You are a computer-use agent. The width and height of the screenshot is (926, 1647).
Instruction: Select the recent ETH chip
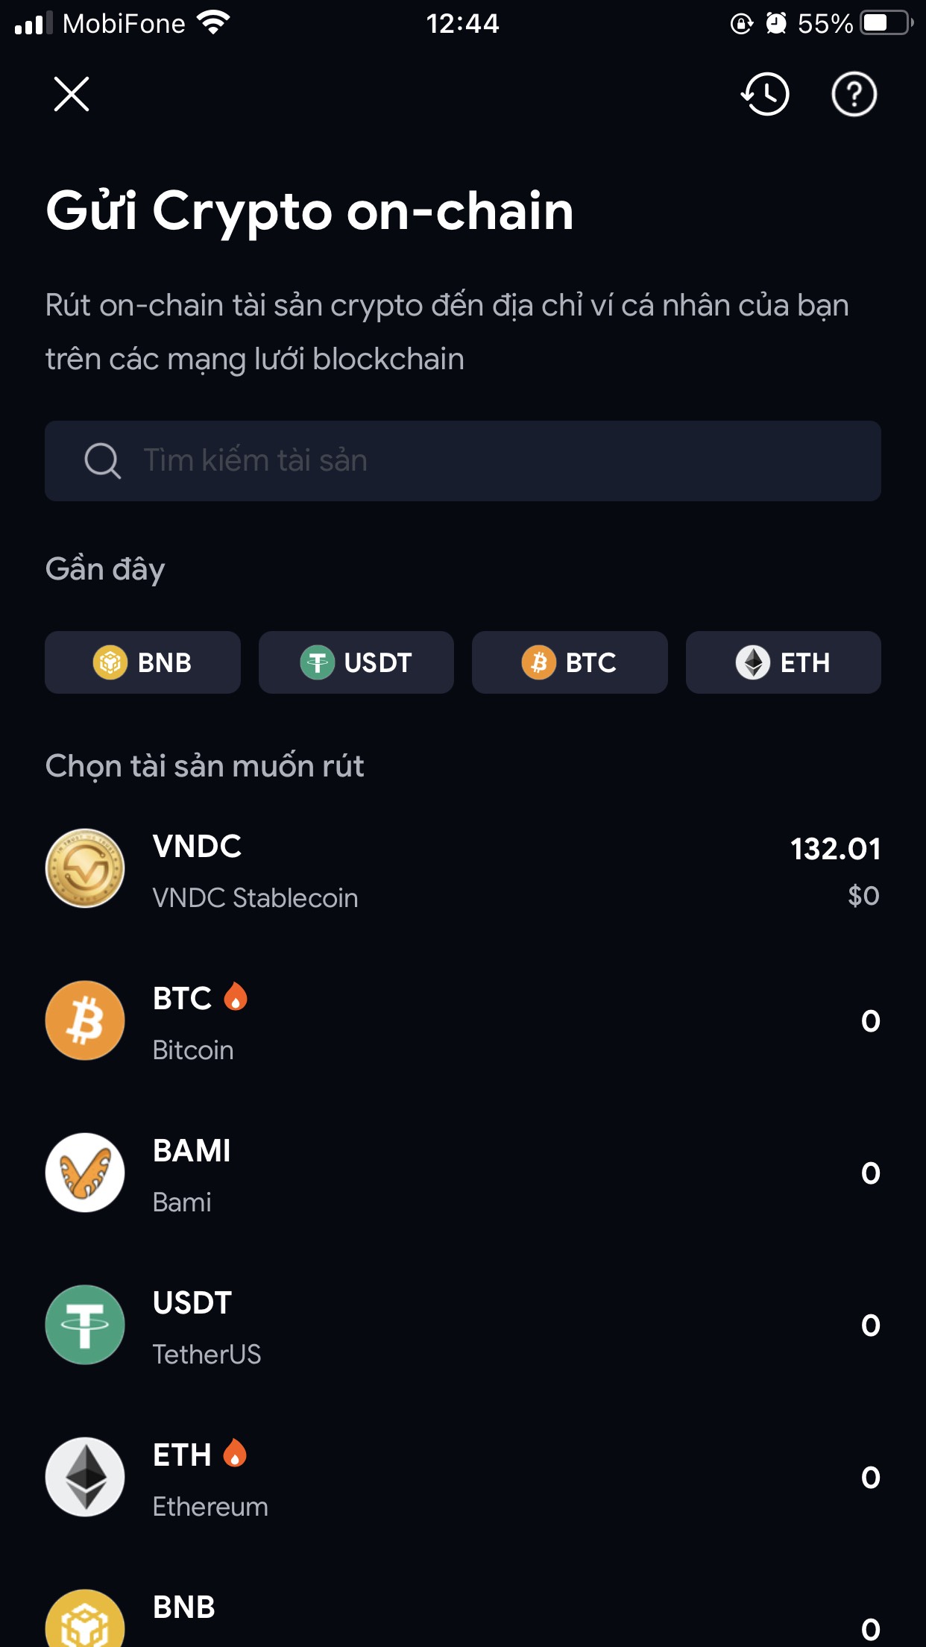click(783, 662)
